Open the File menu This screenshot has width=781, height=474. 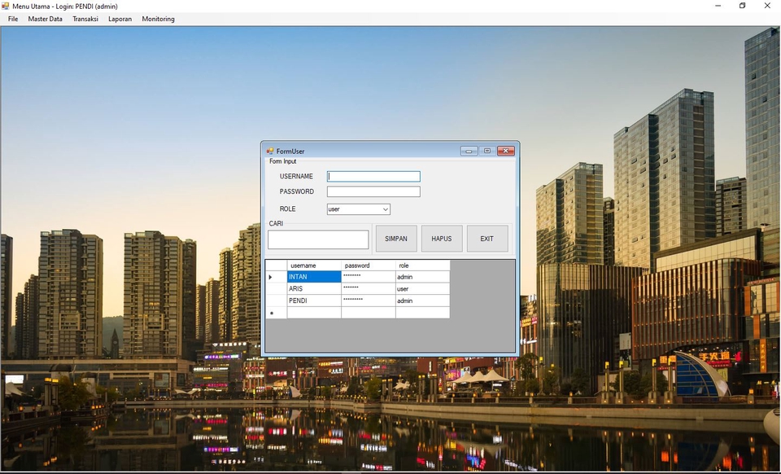tap(13, 19)
